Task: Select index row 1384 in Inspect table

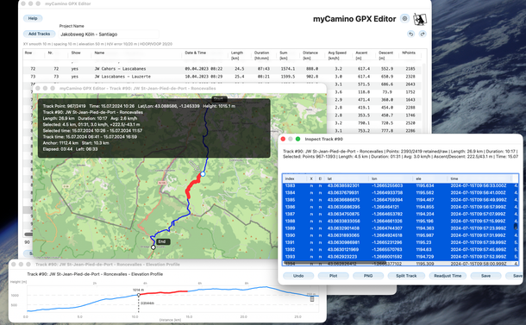Action: click(x=400, y=193)
